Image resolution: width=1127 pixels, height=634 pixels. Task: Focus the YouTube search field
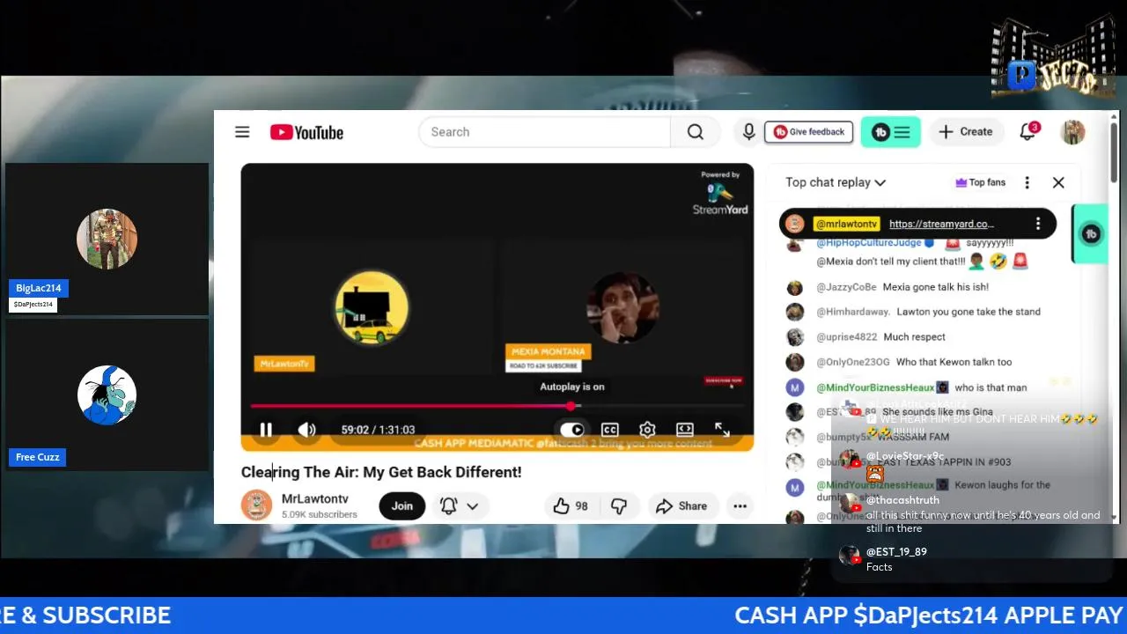pos(545,132)
